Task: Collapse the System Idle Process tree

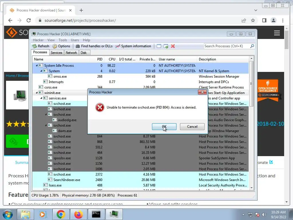Action: 37,66
